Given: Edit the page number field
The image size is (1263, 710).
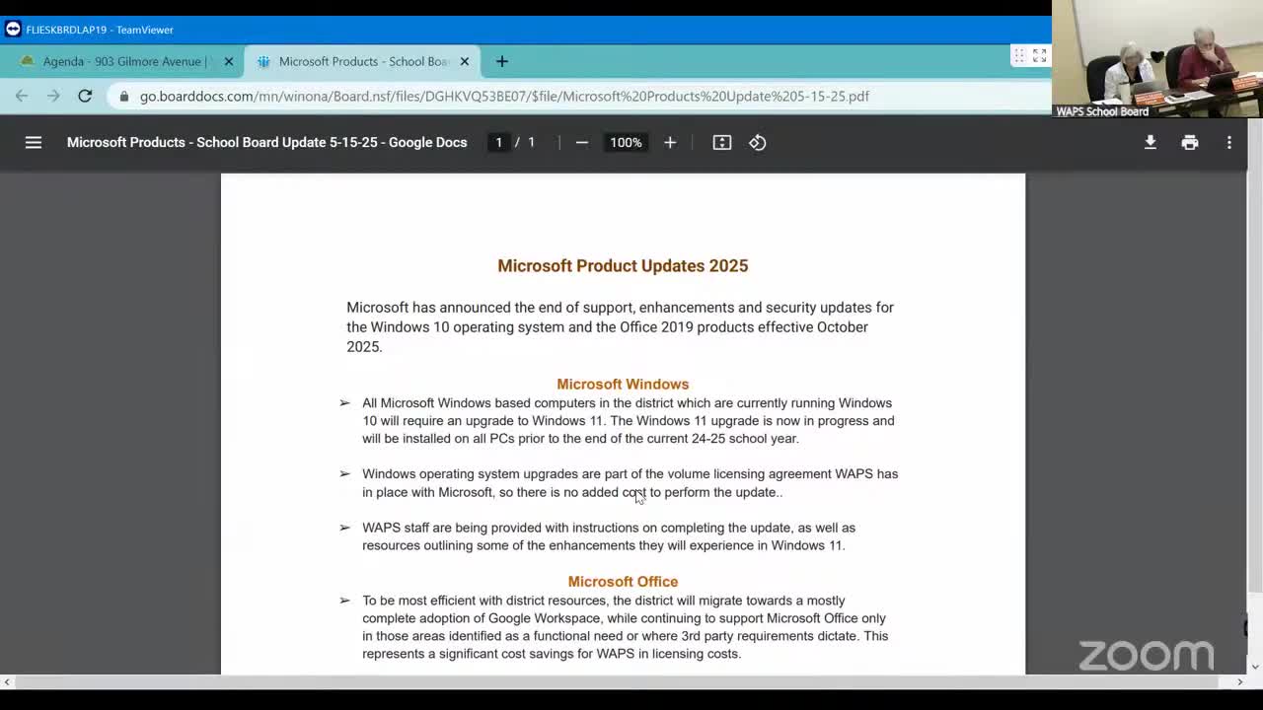Looking at the screenshot, I should point(498,142).
